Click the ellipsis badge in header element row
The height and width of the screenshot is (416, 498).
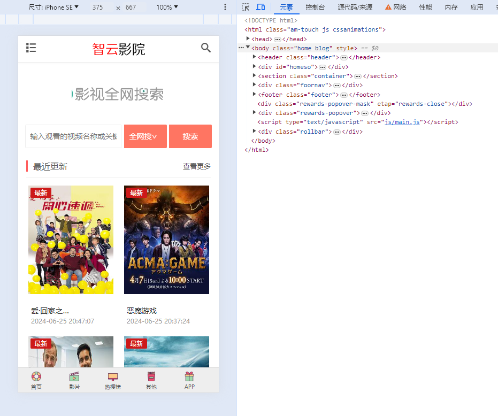[x=344, y=58]
